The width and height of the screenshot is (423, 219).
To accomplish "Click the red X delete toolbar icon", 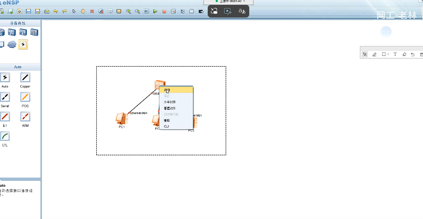I will pos(92,11).
